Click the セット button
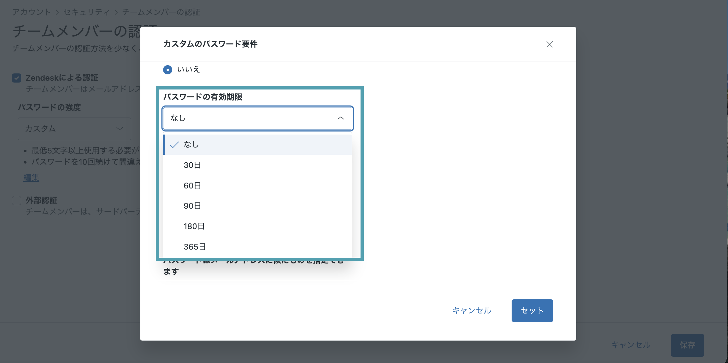The height and width of the screenshot is (363, 728). tap(532, 311)
